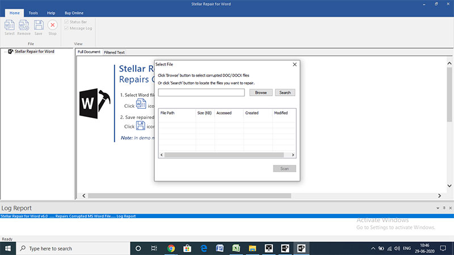This screenshot has width=454, height=255.
Task: Open Log Report panel options dropdown arrow
Action: tap(438, 208)
